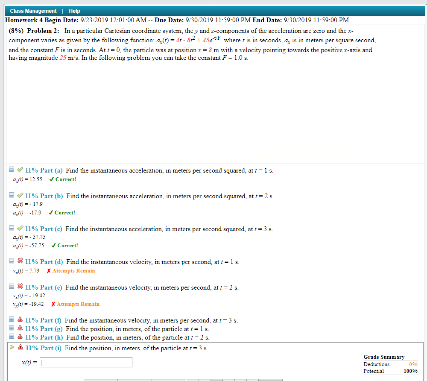The height and width of the screenshot is (381, 427).
Task: Toggle the minimize box for Part (g)
Action: tap(12, 328)
